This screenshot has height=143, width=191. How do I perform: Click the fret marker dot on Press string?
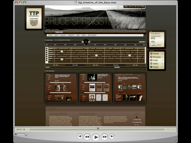click(62, 59)
